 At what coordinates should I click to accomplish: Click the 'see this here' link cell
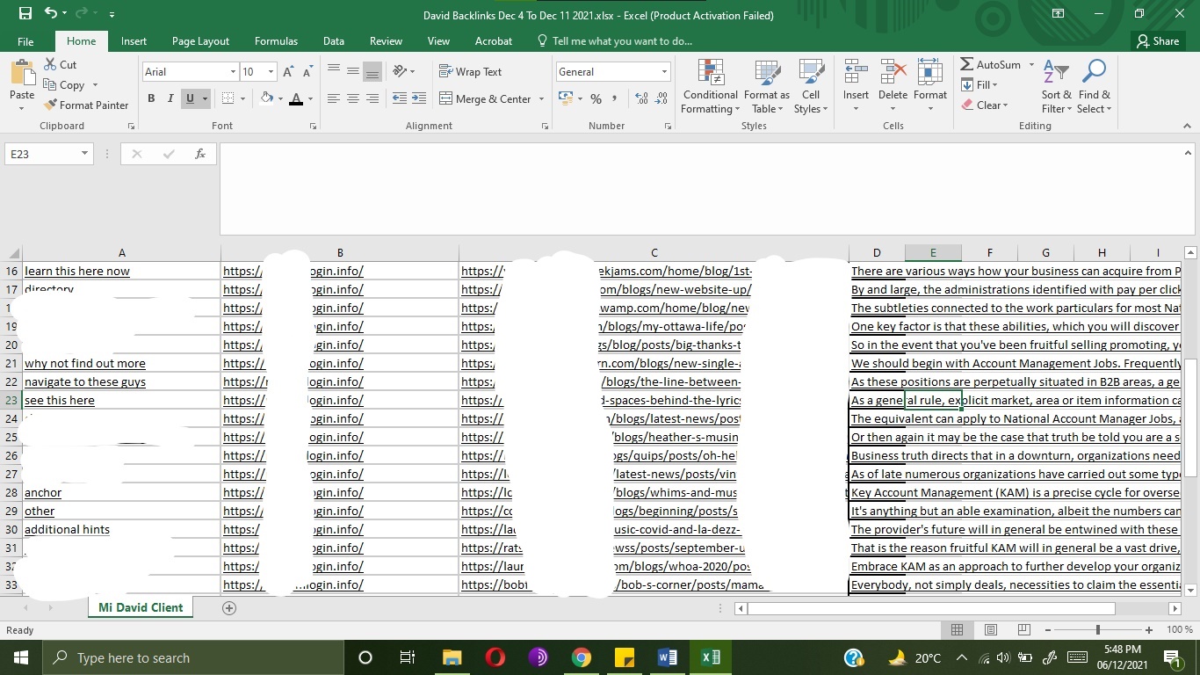(x=60, y=401)
